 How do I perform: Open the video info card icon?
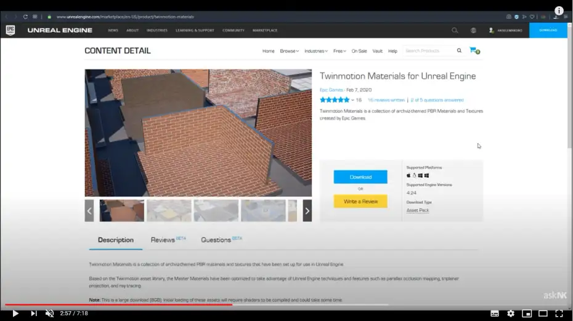pyautogui.click(x=559, y=10)
